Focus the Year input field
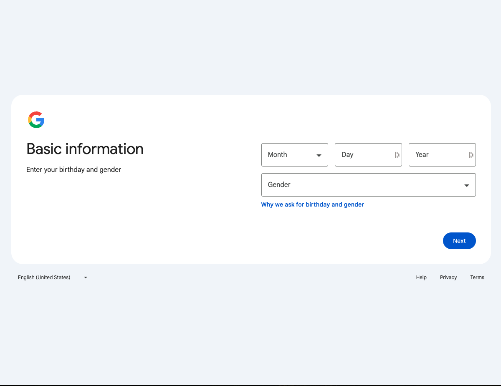This screenshot has width=501, height=386. click(x=438, y=155)
